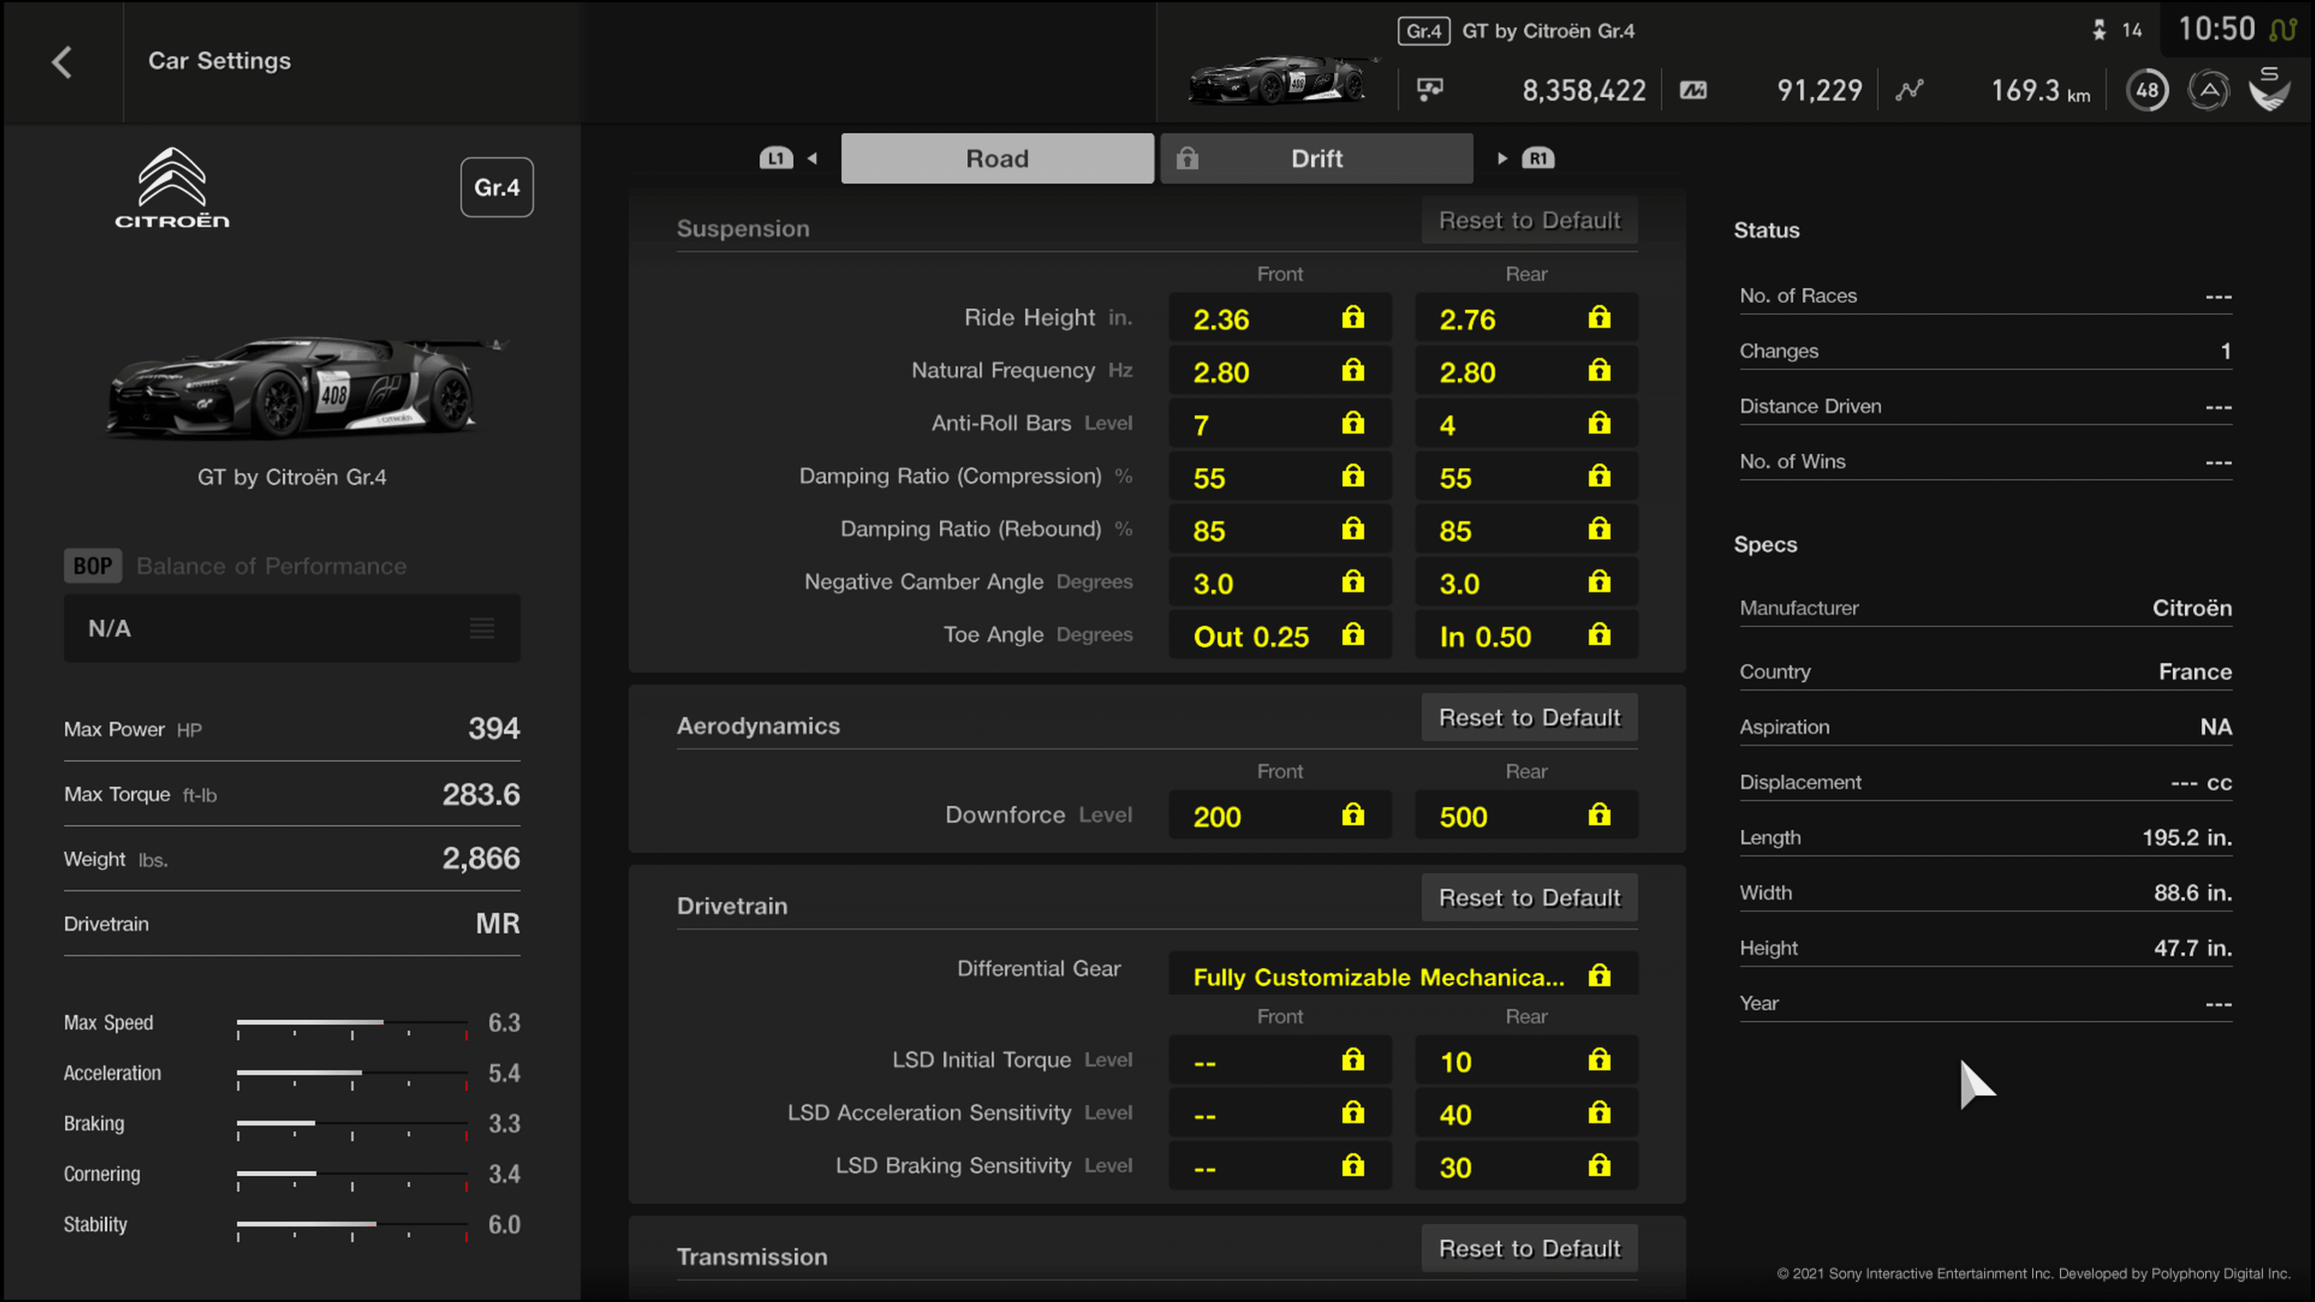Screen dimensions: 2315x1302
Task: Click the driver rating triangle badge
Action: (2208, 90)
